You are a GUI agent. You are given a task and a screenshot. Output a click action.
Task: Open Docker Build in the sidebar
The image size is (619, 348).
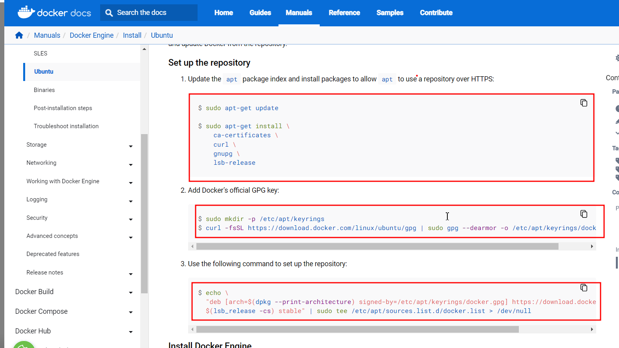34,292
